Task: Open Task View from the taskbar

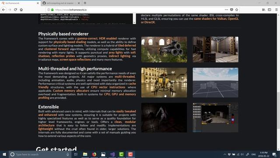Action: [76, 154]
